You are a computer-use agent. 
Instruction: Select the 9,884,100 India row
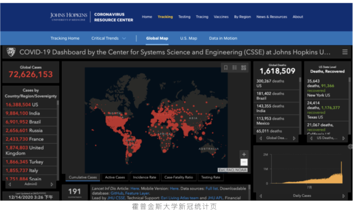pos(30,113)
